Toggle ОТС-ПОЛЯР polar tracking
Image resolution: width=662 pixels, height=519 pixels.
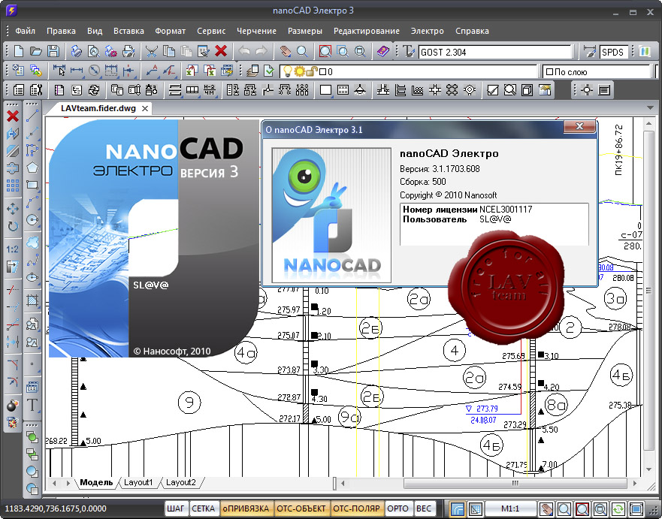(x=356, y=508)
